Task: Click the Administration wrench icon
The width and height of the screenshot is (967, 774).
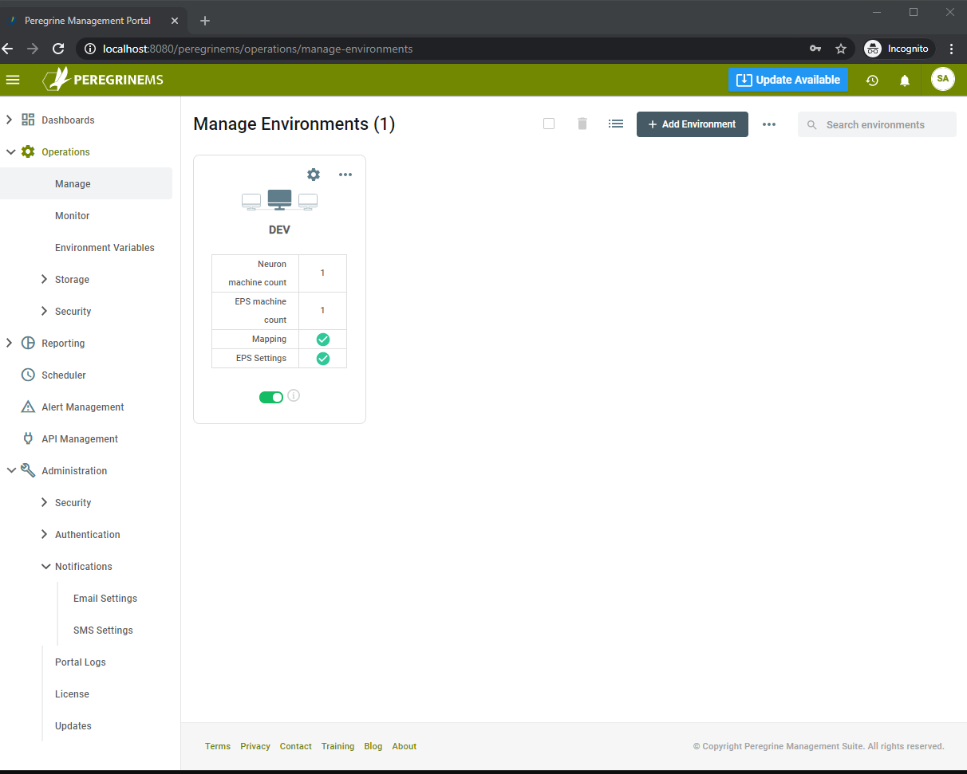Action: (28, 470)
